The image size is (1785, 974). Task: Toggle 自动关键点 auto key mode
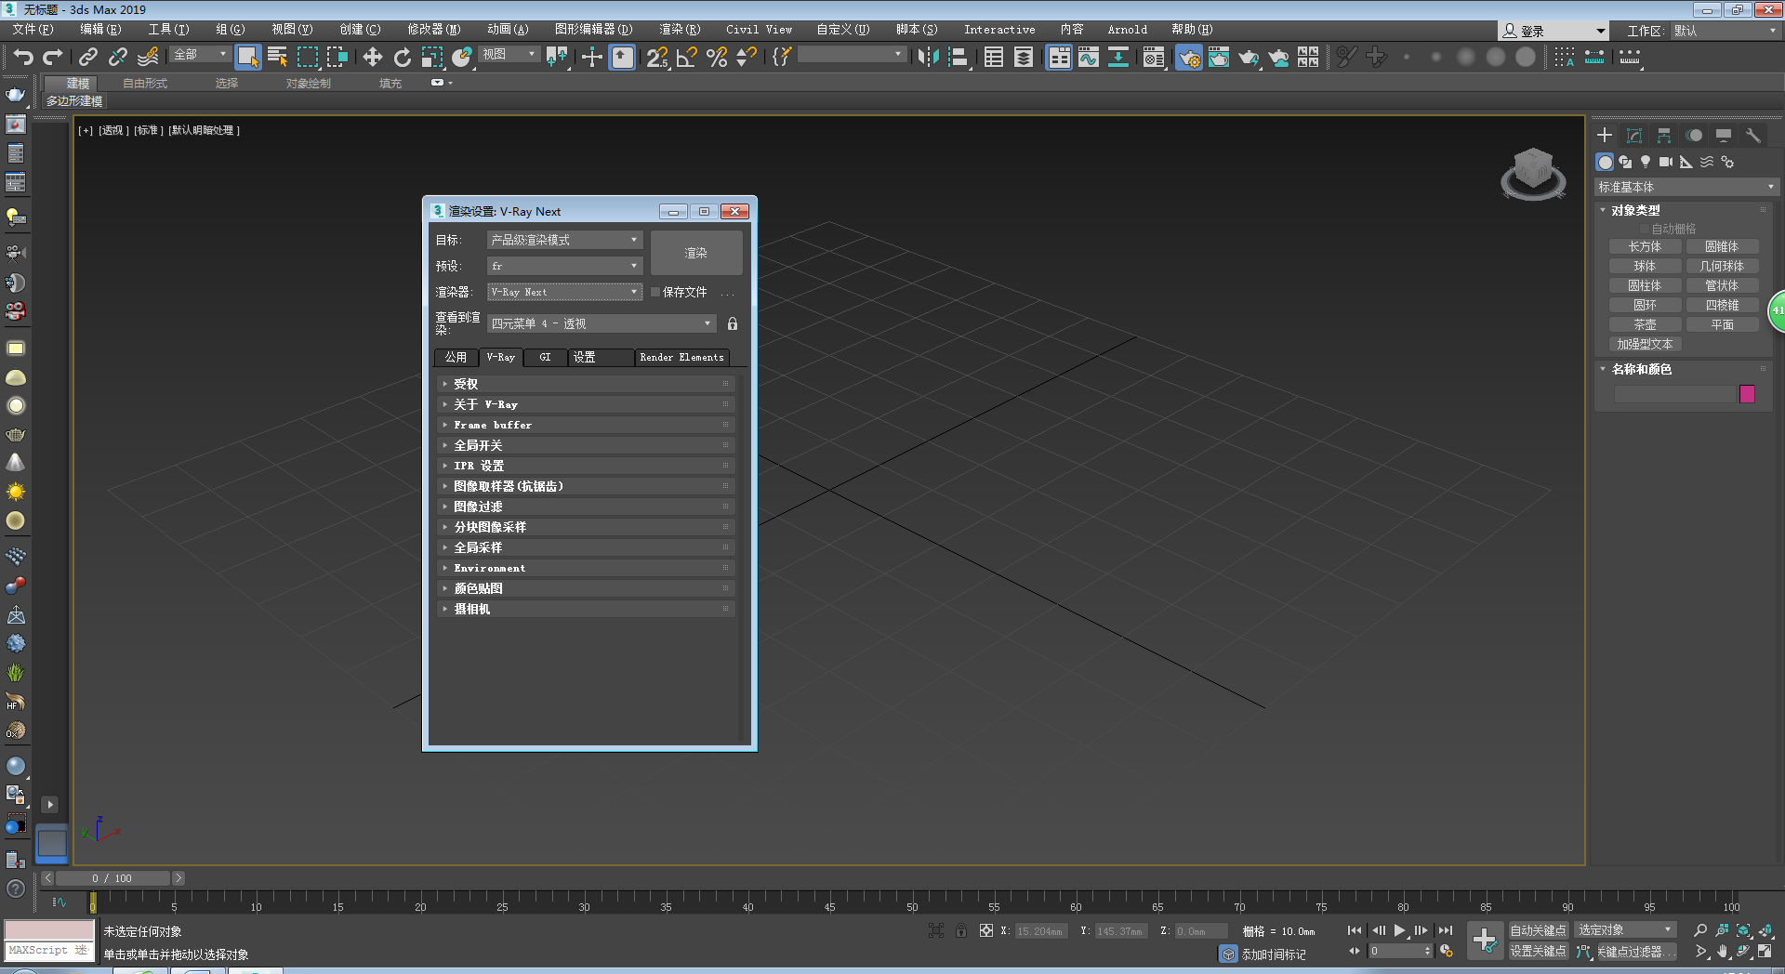(x=1538, y=930)
